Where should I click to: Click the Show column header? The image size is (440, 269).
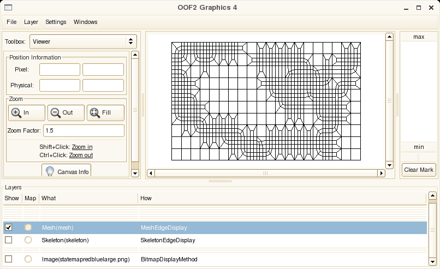[x=13, y=198]
